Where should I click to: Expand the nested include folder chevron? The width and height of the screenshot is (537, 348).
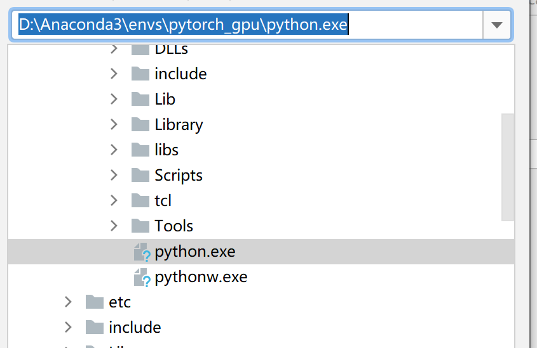(x=114, y=74)
